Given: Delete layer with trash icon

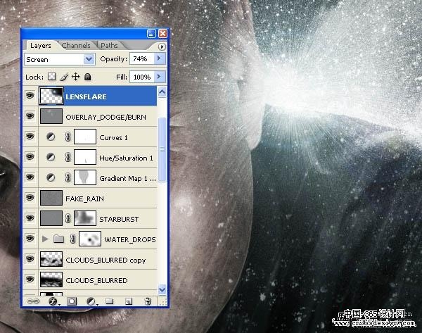Looking at the screenshot, I should coord(148,301).
